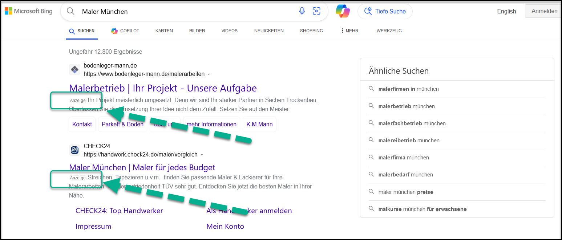Switch to the KARTEN tab

164,31
